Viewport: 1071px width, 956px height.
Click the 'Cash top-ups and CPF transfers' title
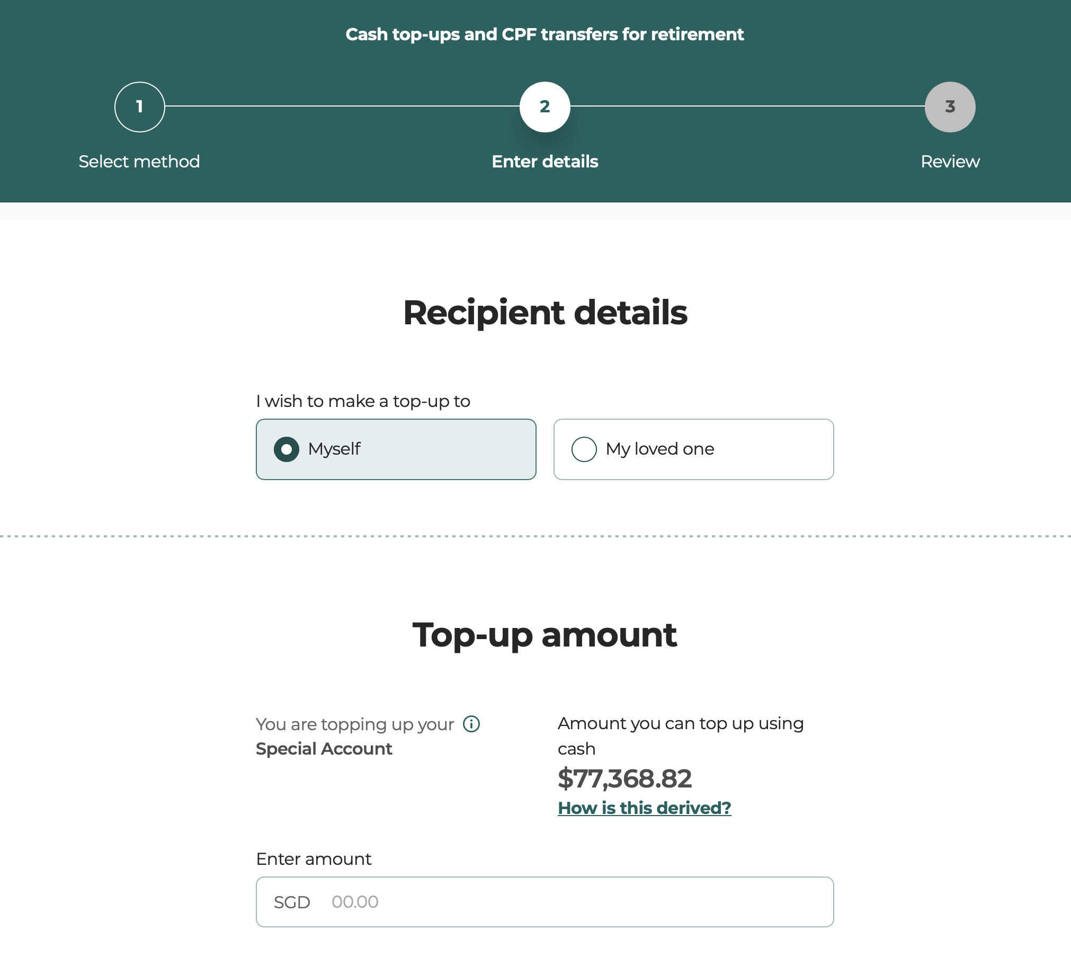[x=545, y=34]
